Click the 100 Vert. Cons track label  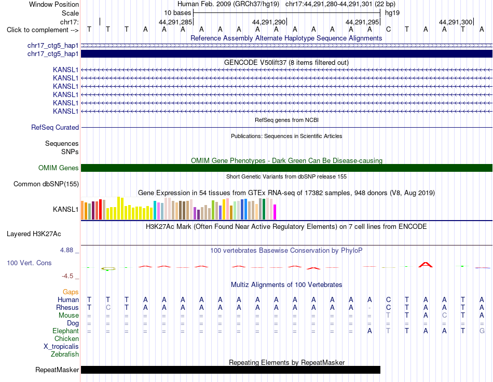pyautogui.click(x=29, y=263)
